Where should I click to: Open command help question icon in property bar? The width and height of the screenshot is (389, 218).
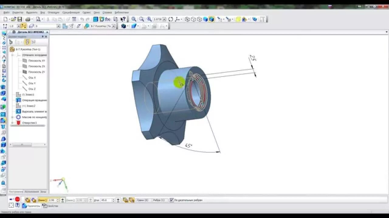17,205
